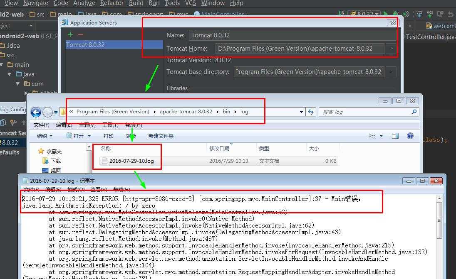Collapse the java folder in project tree
The height and width of the screenshot is (279, 456).
[9, 74]
